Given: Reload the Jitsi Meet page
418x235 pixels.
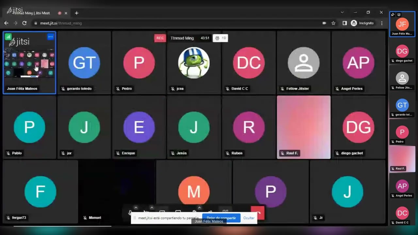Looking at the screenshot, I should (x=24, y=23).
